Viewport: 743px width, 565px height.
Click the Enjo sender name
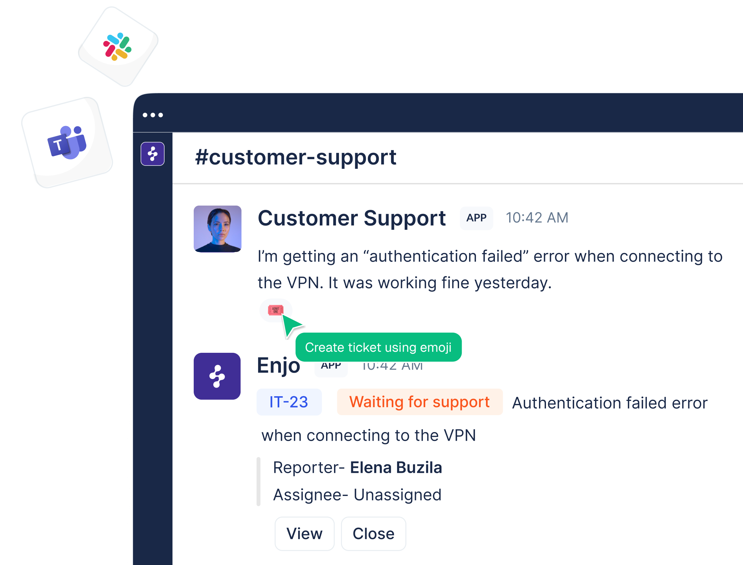pos(279,366)
